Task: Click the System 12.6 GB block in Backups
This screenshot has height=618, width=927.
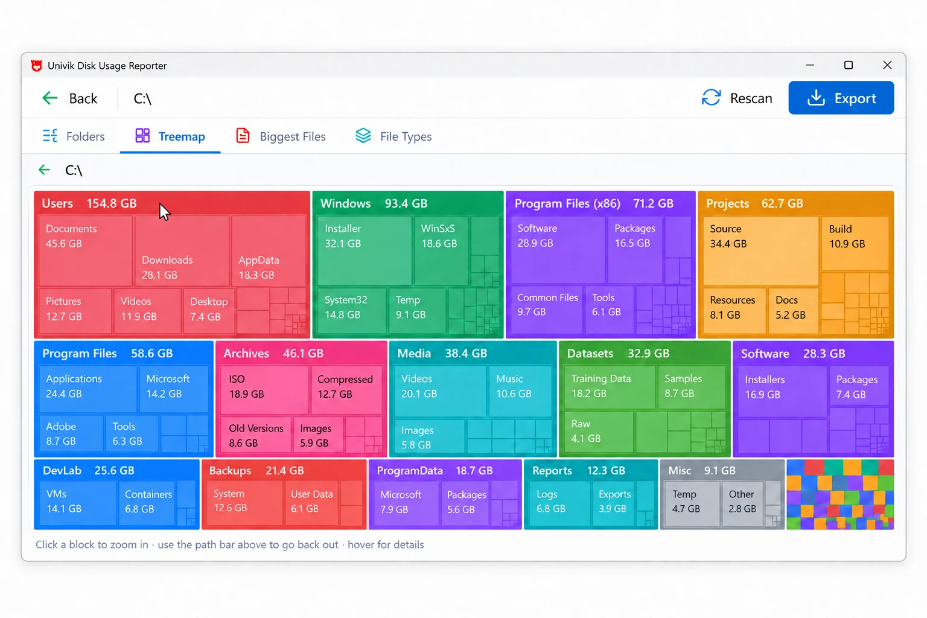Action: (245, 502)
